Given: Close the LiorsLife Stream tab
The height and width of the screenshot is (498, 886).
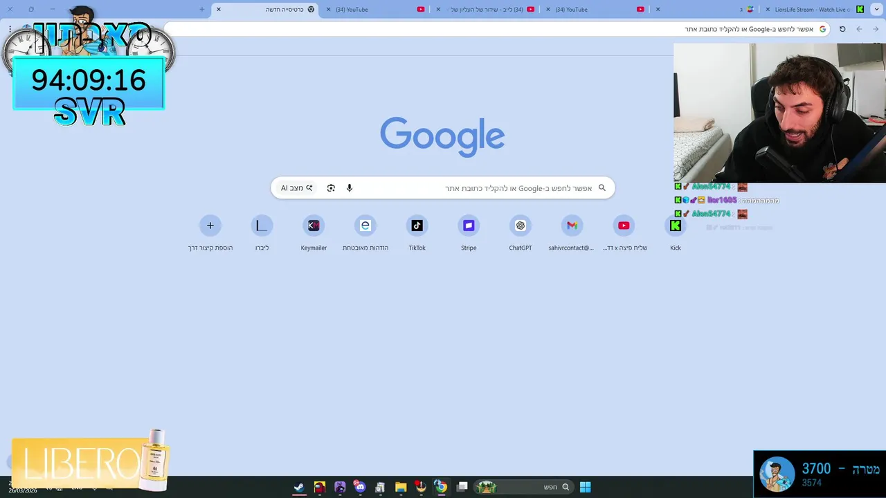Looking at the screenshot, I should coord(768,9).
